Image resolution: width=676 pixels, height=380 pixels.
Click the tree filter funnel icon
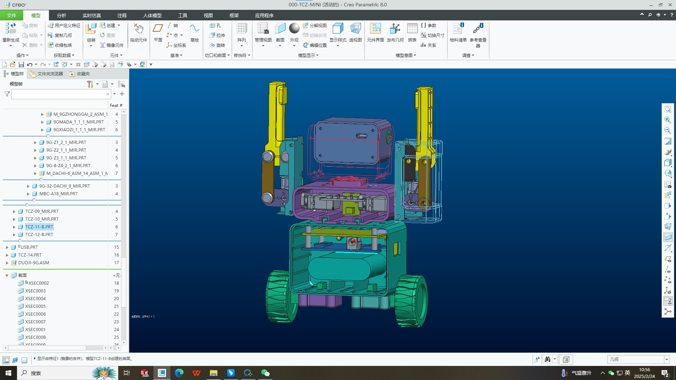7,94
